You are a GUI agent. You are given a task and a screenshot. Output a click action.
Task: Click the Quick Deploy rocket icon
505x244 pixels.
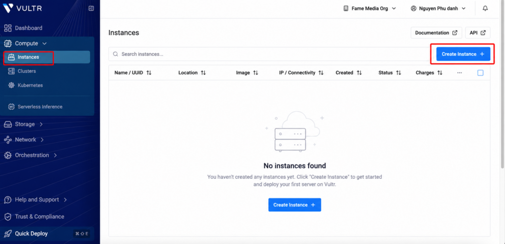8,234
